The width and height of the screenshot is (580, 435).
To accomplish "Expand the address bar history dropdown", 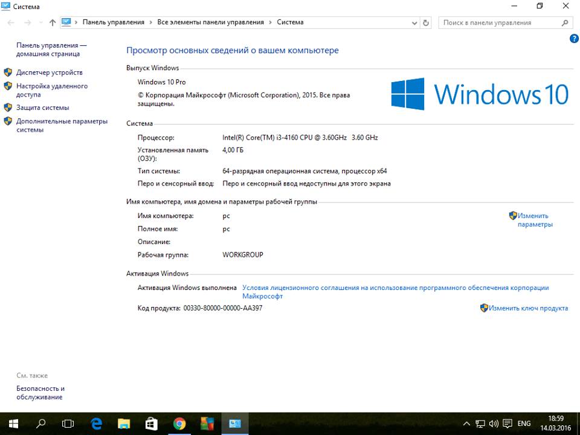I will (x=414, y=23).
